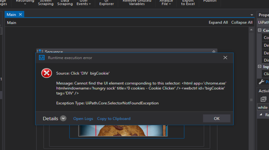Select the Main workflow tab

tap(11, 15)
